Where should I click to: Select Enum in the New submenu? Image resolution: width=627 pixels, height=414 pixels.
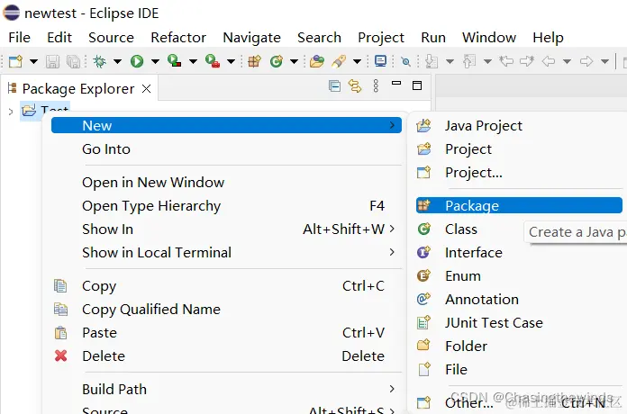point(519,276)
